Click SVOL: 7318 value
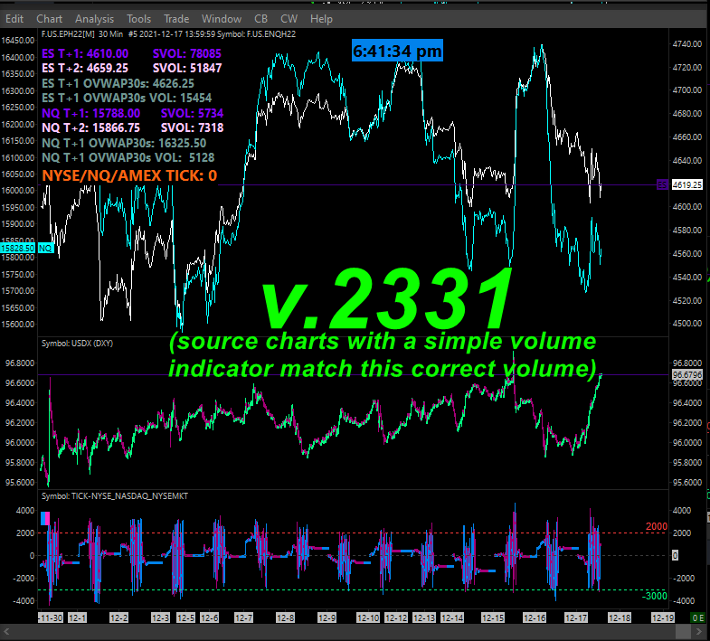 click(192, 128)
